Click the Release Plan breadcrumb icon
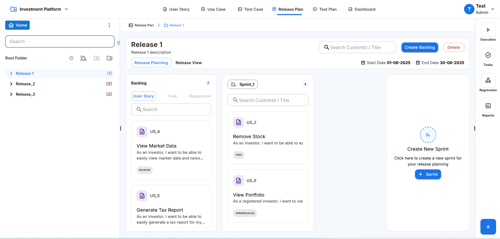Viewport: 500px width, 239px height. [x=131, y=25]
